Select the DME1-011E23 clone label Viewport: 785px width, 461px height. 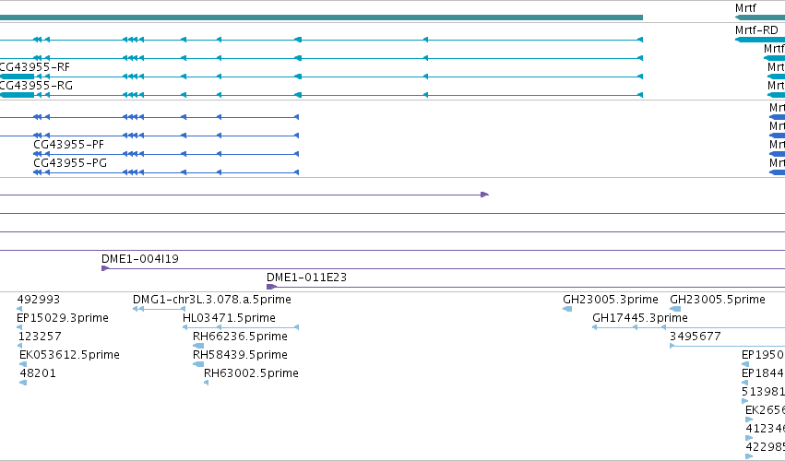point(306,278)
